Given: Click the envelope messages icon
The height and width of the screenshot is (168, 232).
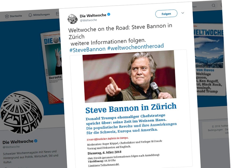Looking at the screenshot, I should tap(58, 14).
